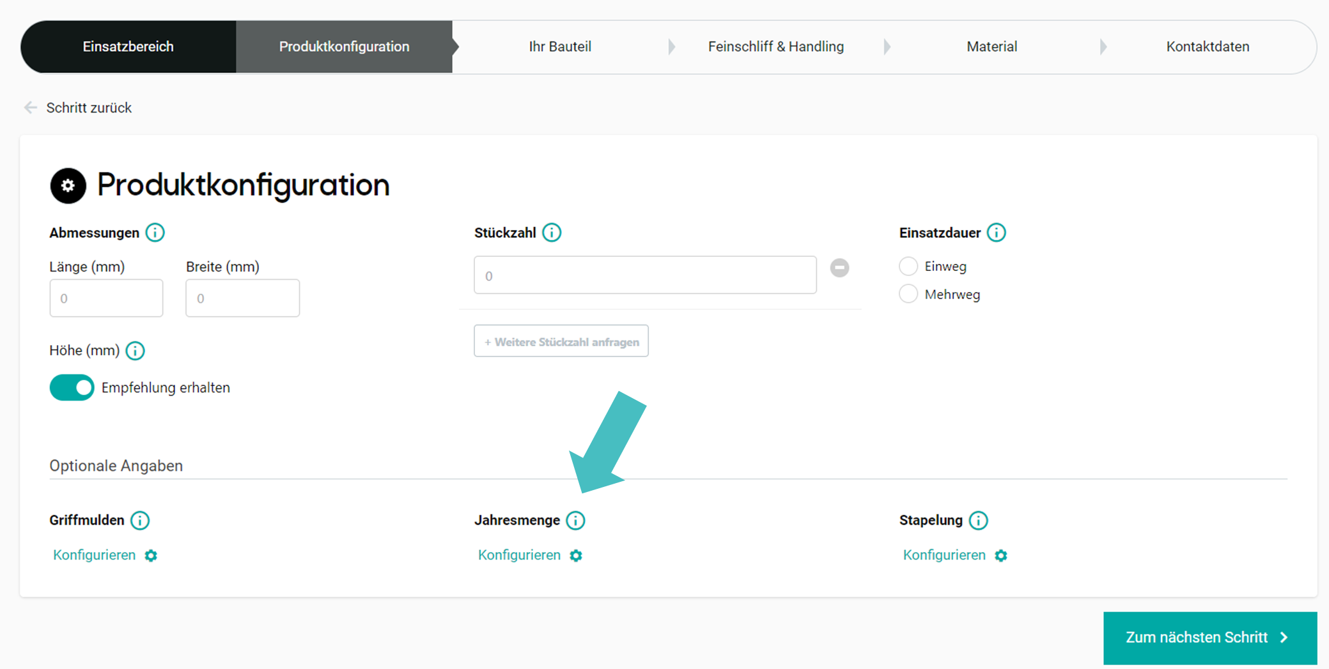Remove the Stückzahl row with minus icon
Viewport: 1329px width, 669px height.
pyautogui.click(x=839, y=268)
